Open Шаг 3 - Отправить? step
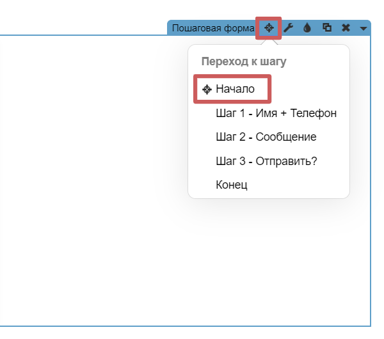 266,161
